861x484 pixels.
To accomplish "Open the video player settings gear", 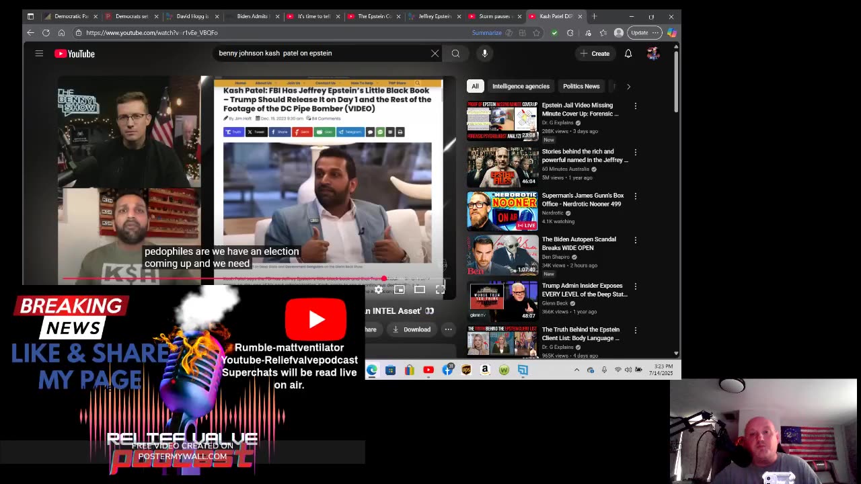I will pyautogui.click(x=379, y=290).
